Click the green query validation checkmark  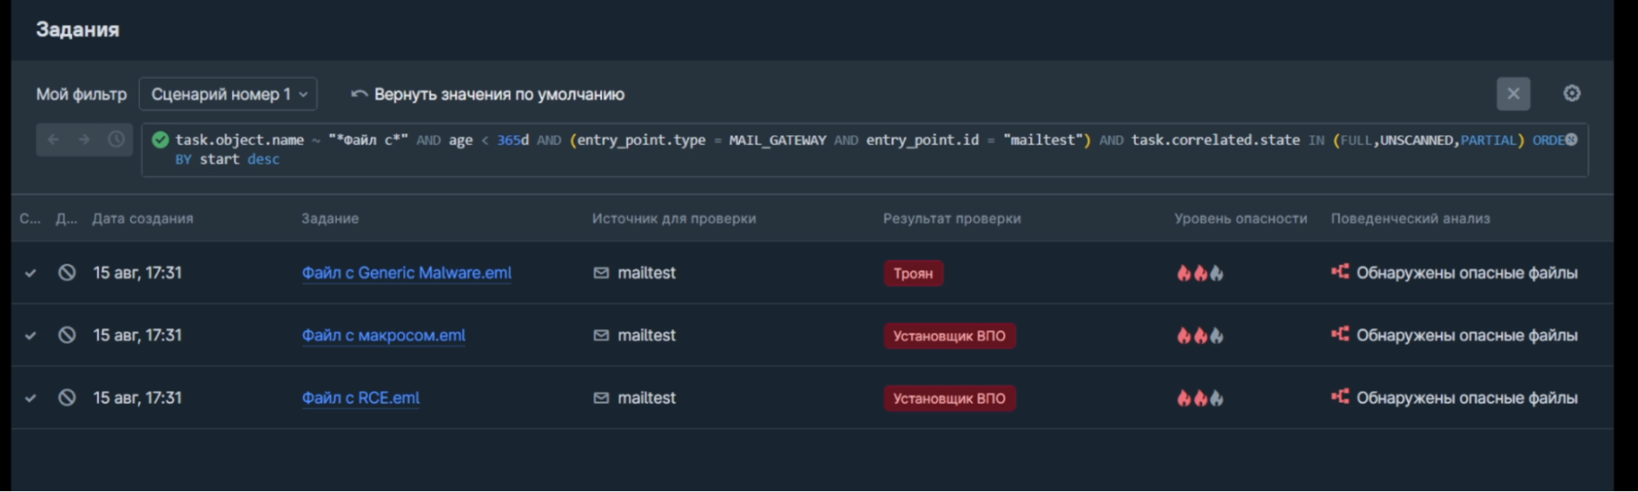[x=161, y=140]
